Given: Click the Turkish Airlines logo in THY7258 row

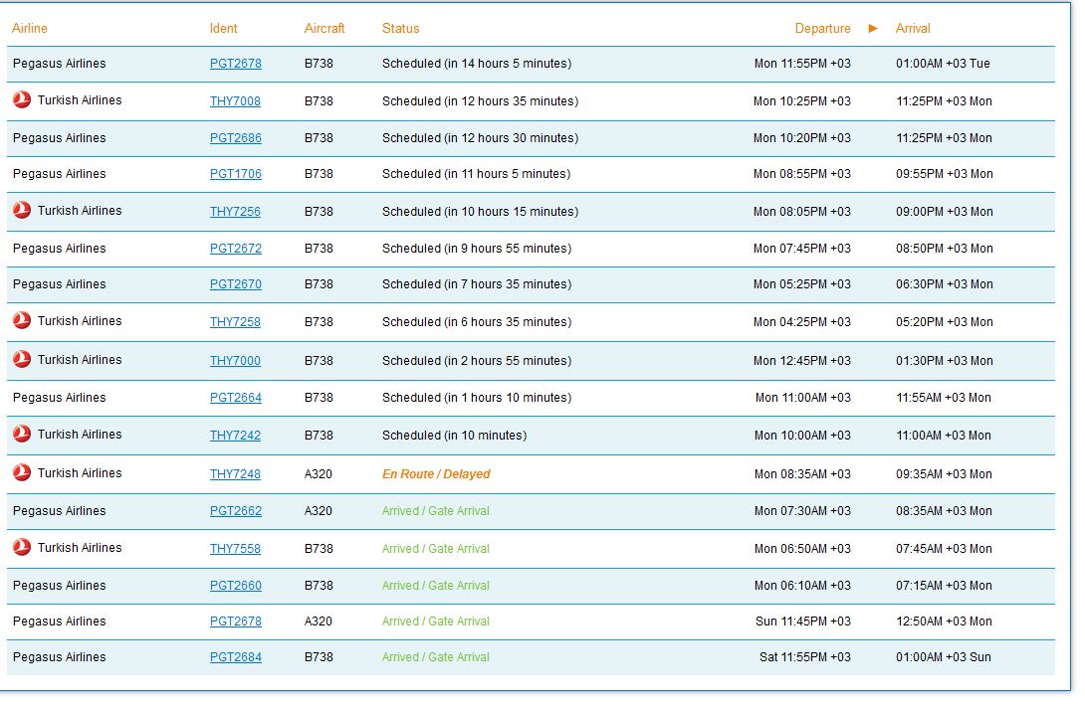Looking at the screenshot, I should pyautogui.click(x=22, y=321).
